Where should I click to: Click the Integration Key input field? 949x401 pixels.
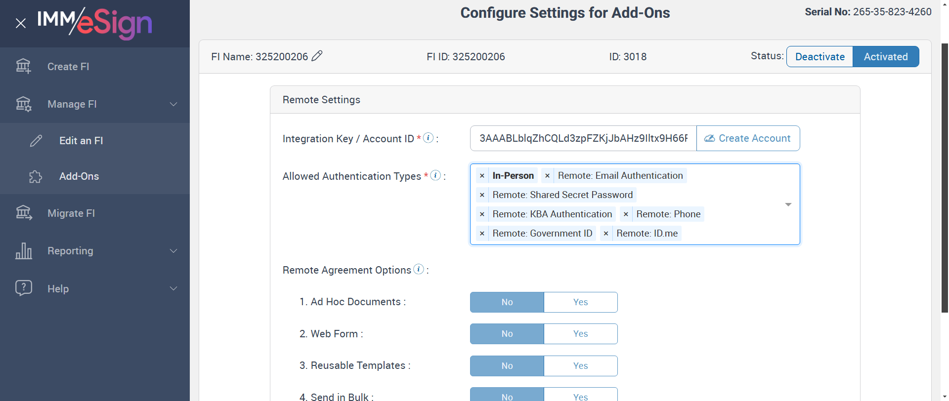[x=583, y=138]
